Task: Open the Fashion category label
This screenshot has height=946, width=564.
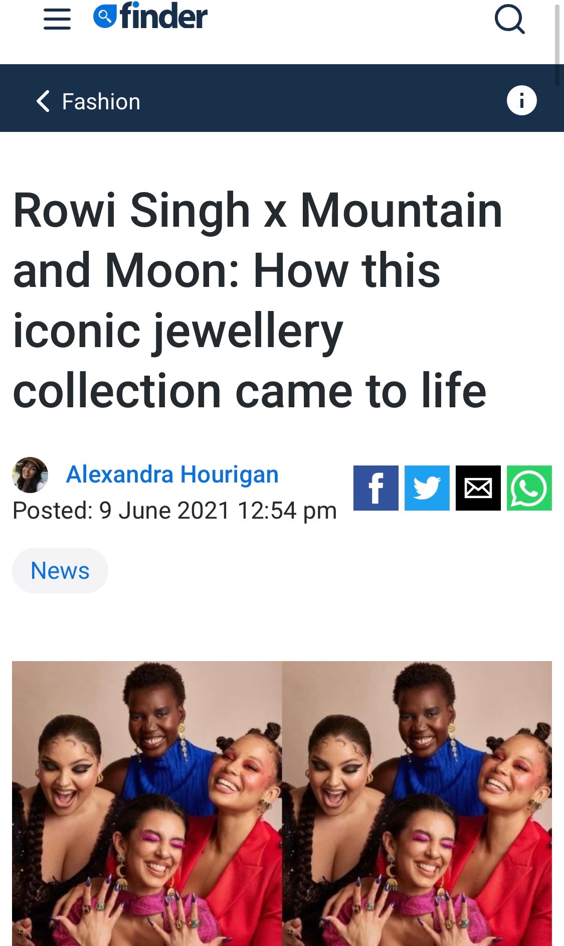Action: (x=101, y=101)
